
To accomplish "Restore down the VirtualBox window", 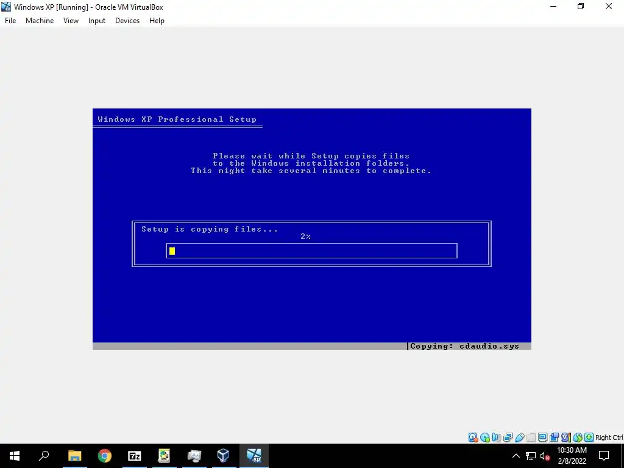I will coord(581,7).
